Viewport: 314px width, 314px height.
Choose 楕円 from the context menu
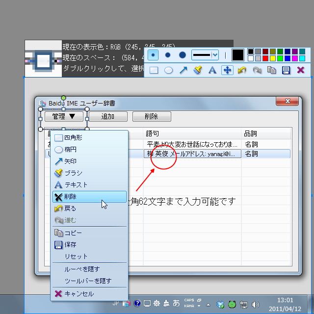point(89,149)
